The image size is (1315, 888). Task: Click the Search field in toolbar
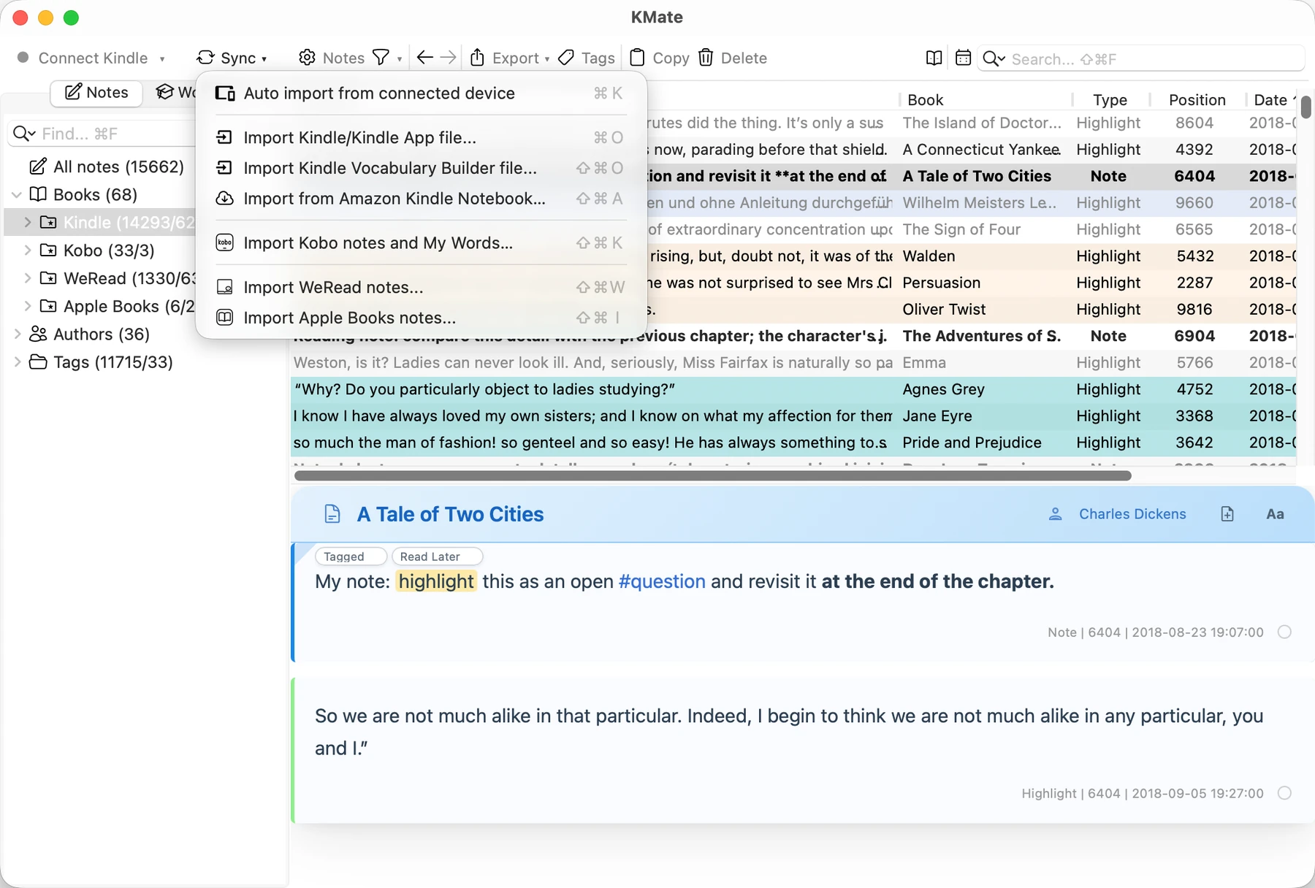[x=1141, y=59]
